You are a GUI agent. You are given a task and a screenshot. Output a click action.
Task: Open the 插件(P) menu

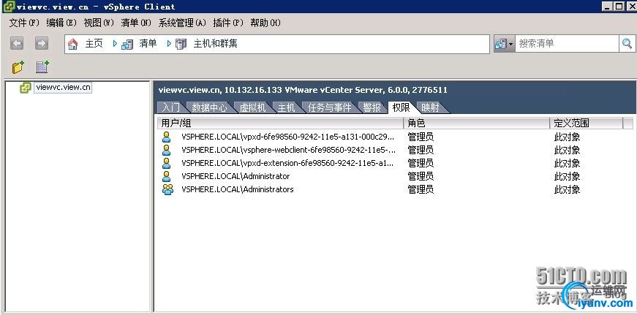(228, 23)
